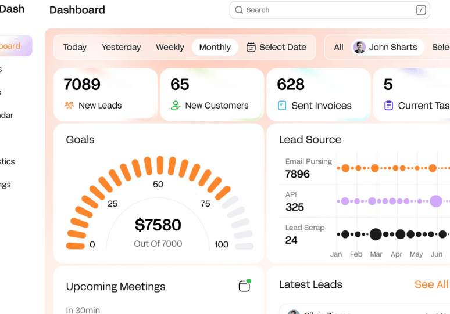Click the New Customers person icon

coord(176,106)
